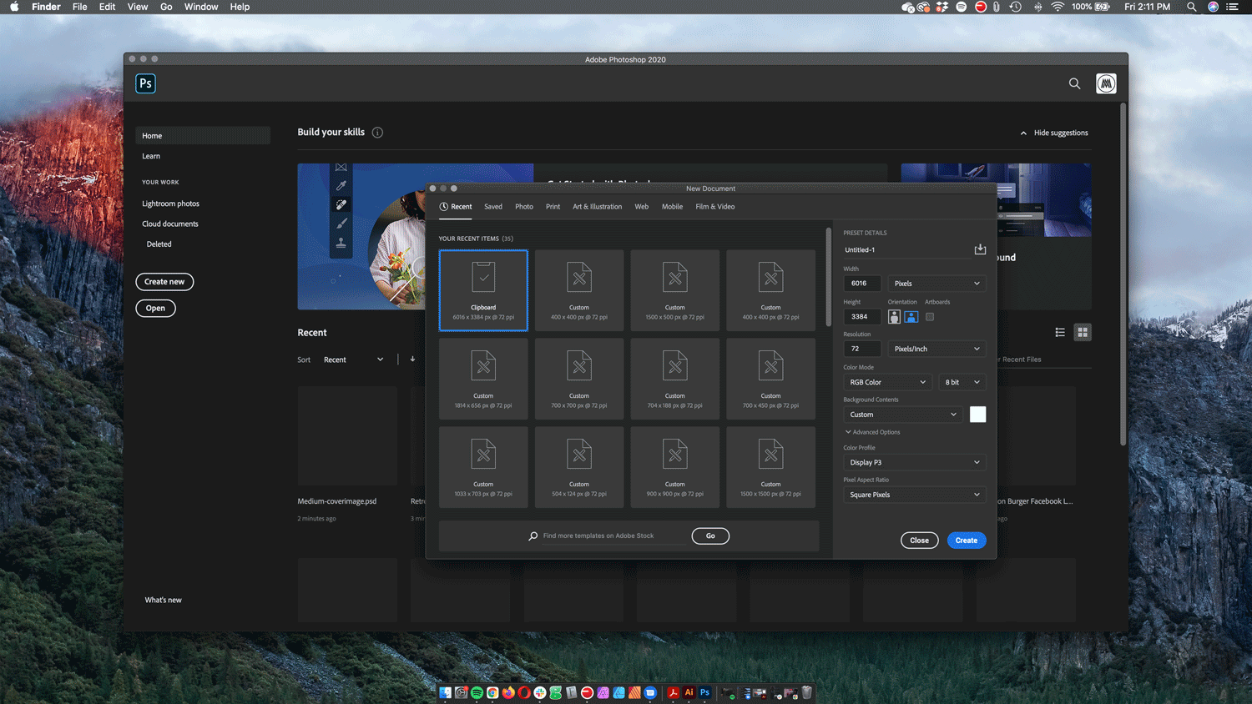Click magnifier icon in Adobe Stock search
This screenshot has width=1252, height=704.
533,536
